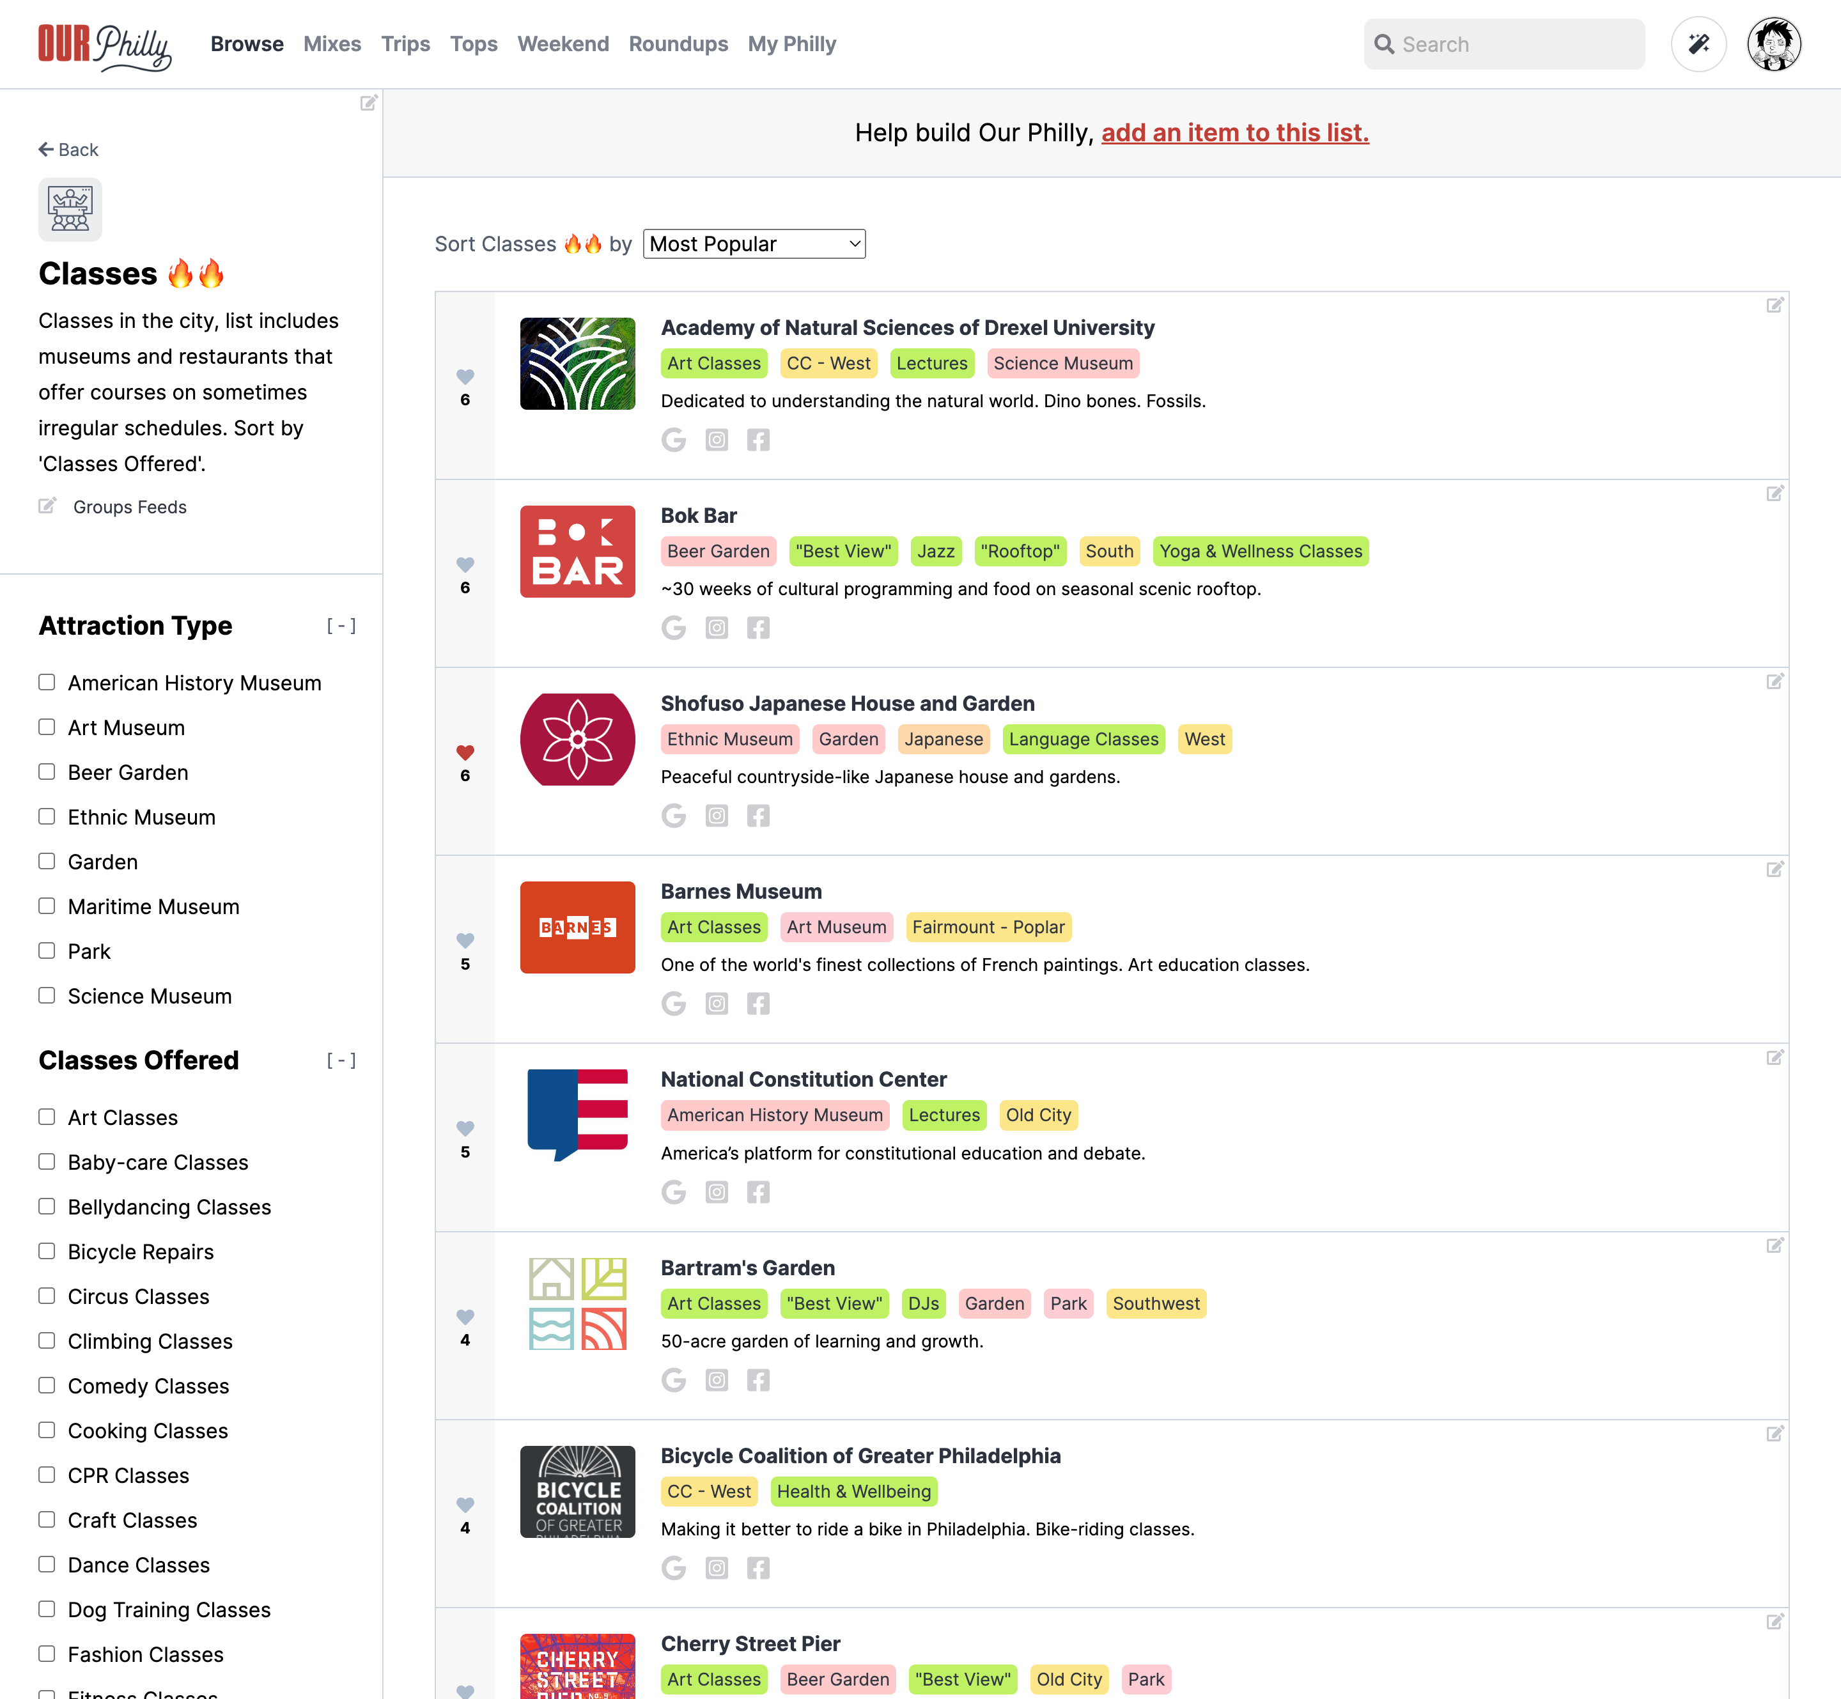Open Shofuso Japanese House and Garden title
1841x1699 pixels.
[848, 703]
